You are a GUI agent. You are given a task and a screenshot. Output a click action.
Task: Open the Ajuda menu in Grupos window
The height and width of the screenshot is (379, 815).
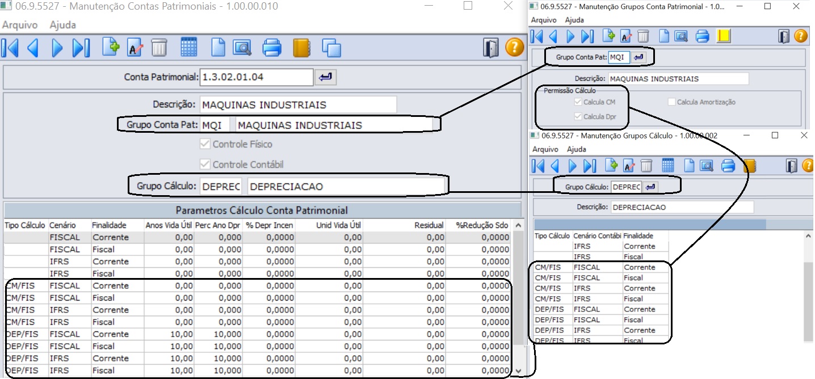coord(575,19)
